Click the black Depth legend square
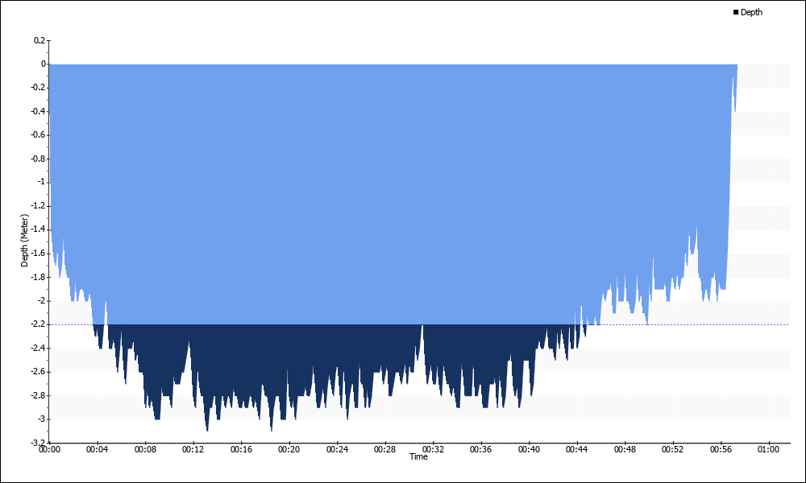This screenshot has width=806, height=483. (736, 12)
